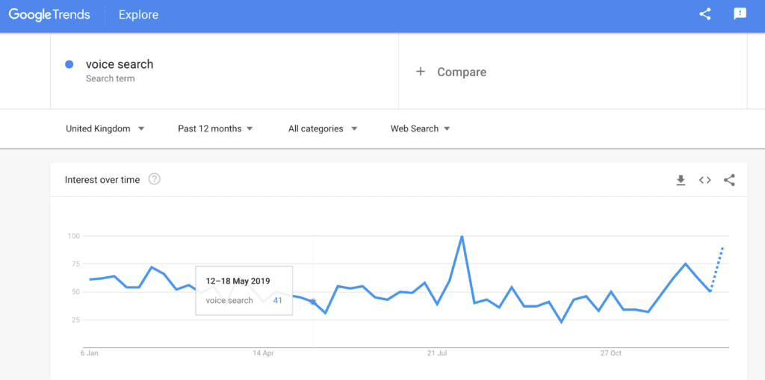Click the dotted forecast segment of the line
Image resolution: width=765 pixels, height=380 pixels.
tap(717, 267)
